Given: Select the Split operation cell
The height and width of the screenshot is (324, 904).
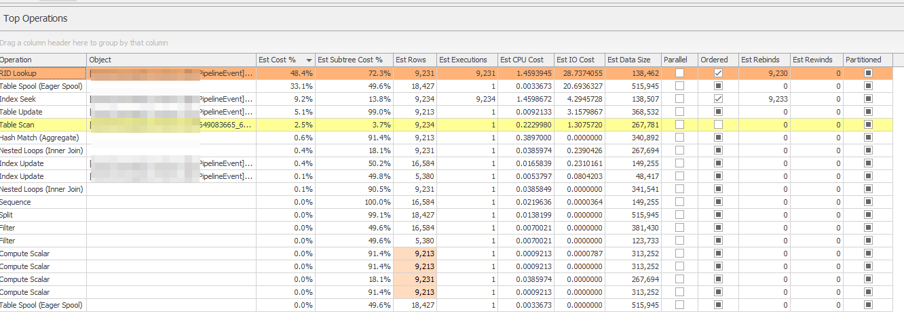Looking at the screenshot, I should click(43, 215).
